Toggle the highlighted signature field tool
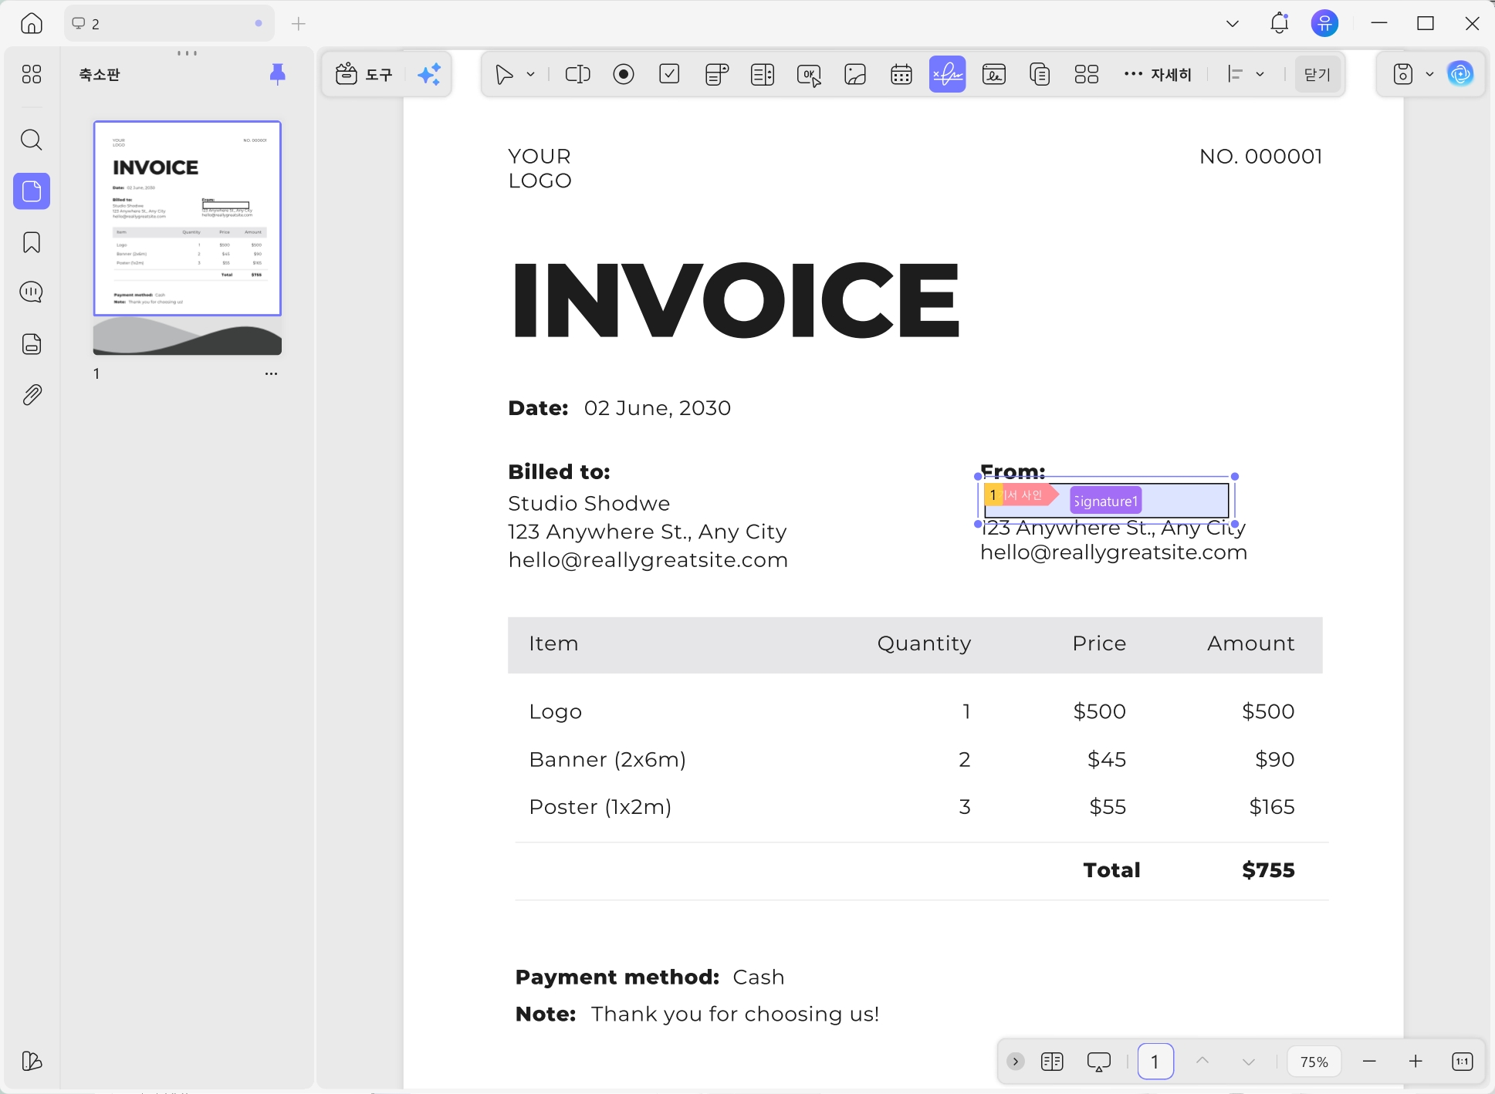Image resolution: width=1495 pixels, height=1094 pixels. pos(948,75)
